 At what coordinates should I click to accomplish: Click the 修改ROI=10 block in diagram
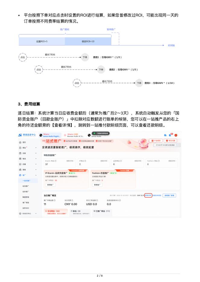(x=88, y=41)
